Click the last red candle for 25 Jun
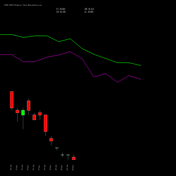The width and height of the screenshot is (176, 176). 74,158
